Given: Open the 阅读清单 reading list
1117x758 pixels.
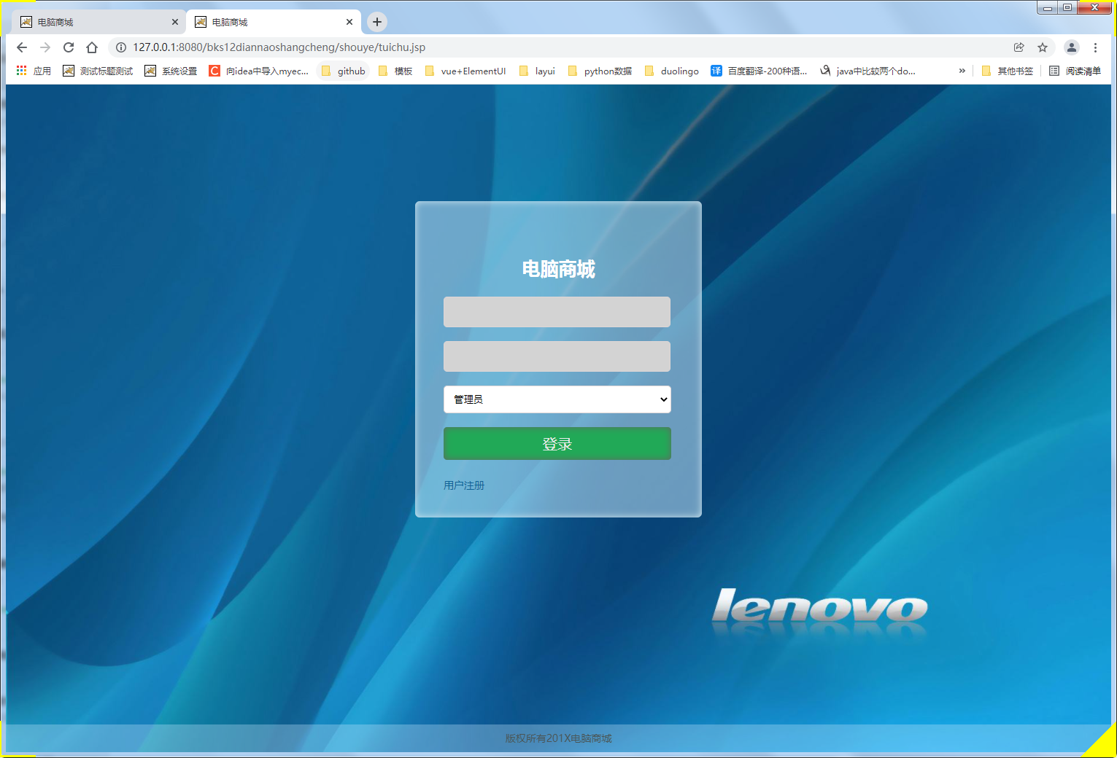Looking at the screenshot, I should click(1075, 71).
